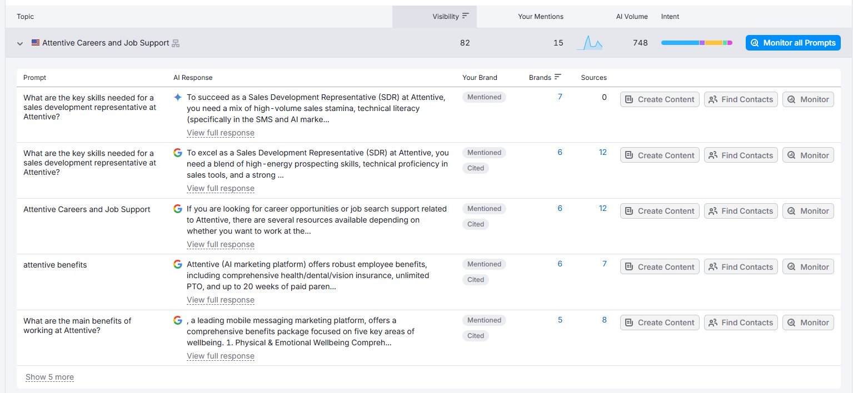
Task: View full response for the attentive benefits answer
Action: [x=221, y=300]
